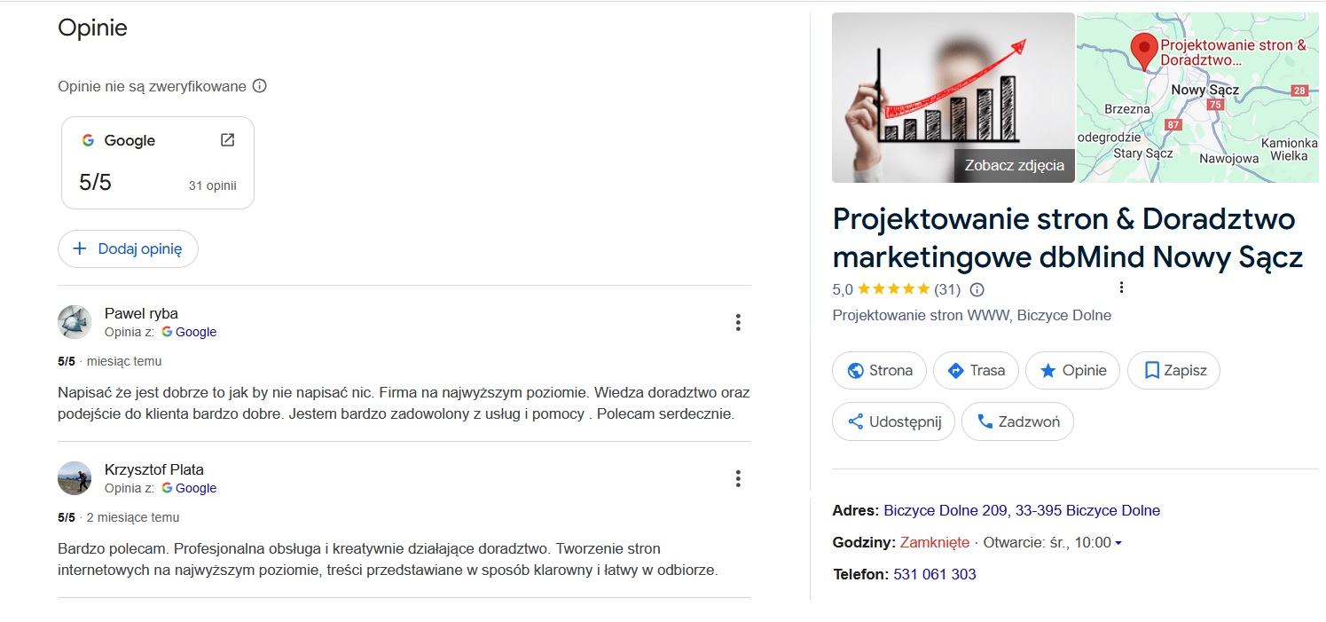
Task: Click Krzysztof Plata profile avatar
Action: pos(75,478)
